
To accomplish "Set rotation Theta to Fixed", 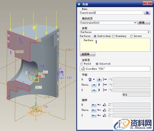I will [99, 110].
